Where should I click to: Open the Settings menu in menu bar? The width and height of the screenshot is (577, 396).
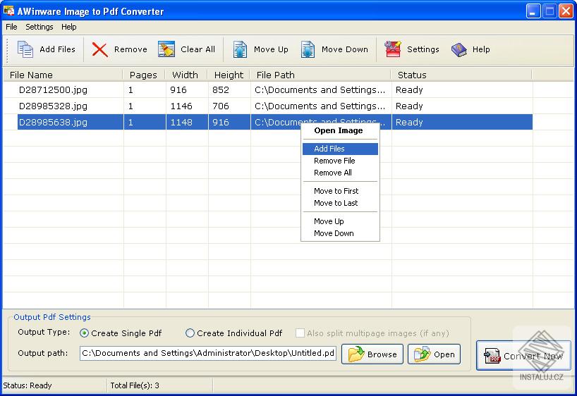[x=39, y=27]
